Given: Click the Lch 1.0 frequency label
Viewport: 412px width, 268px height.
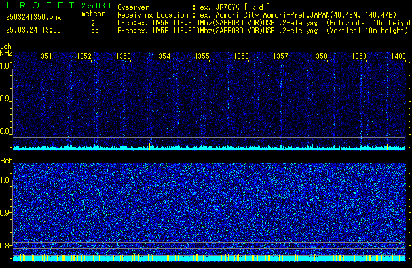Looking at the screenshot, I should pyautogui.click(x=5, y=66).
